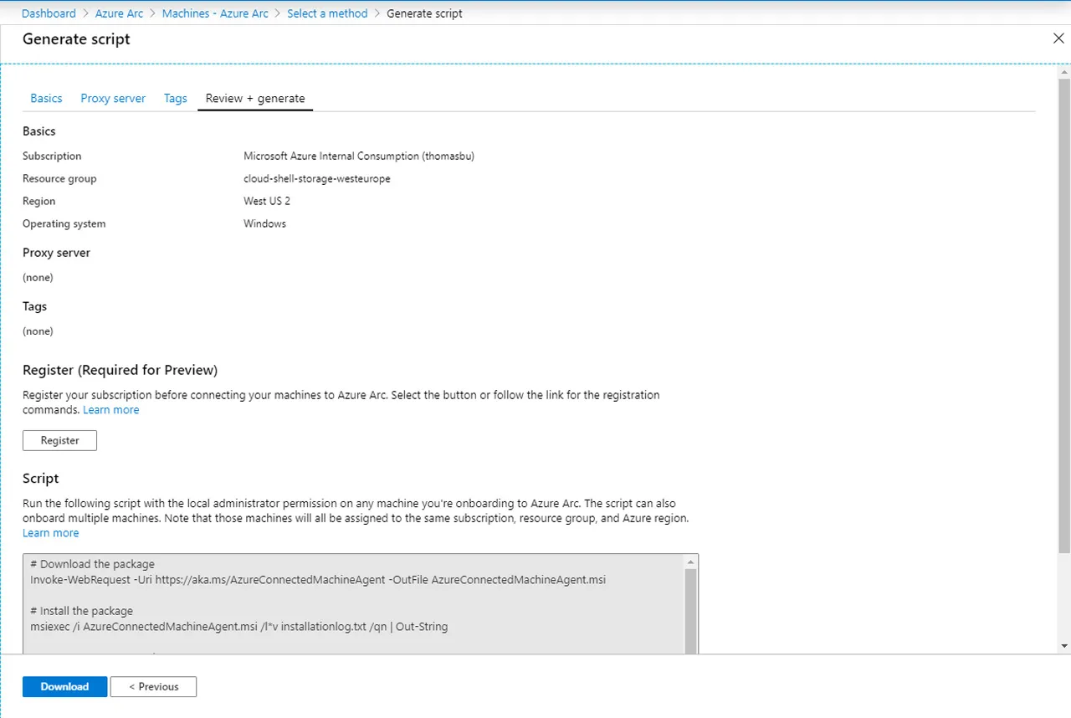Close the Generate script panel

[1058, 38]
